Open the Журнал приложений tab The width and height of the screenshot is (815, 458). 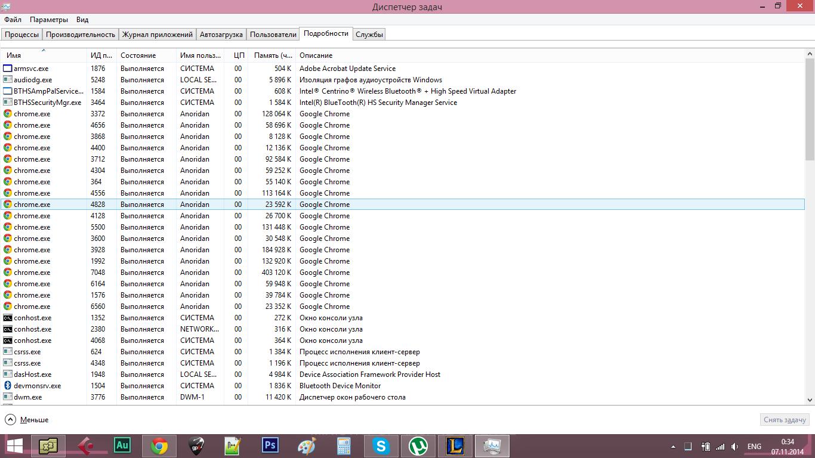coord(158,35)
